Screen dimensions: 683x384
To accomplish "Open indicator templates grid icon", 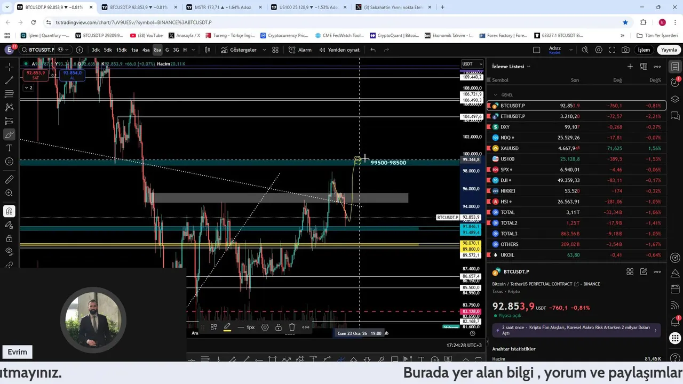I will pos(275,50).
